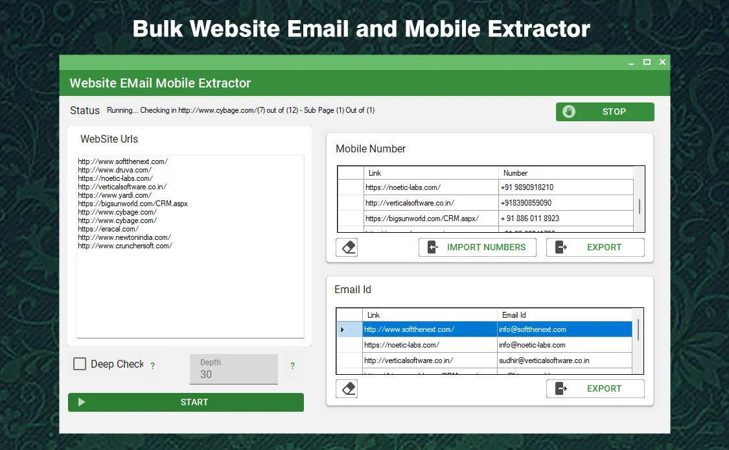Click the question mark beside the Depth field
Image resolution: width=729 pixels, height=450 pixels.
click(292, 366)
